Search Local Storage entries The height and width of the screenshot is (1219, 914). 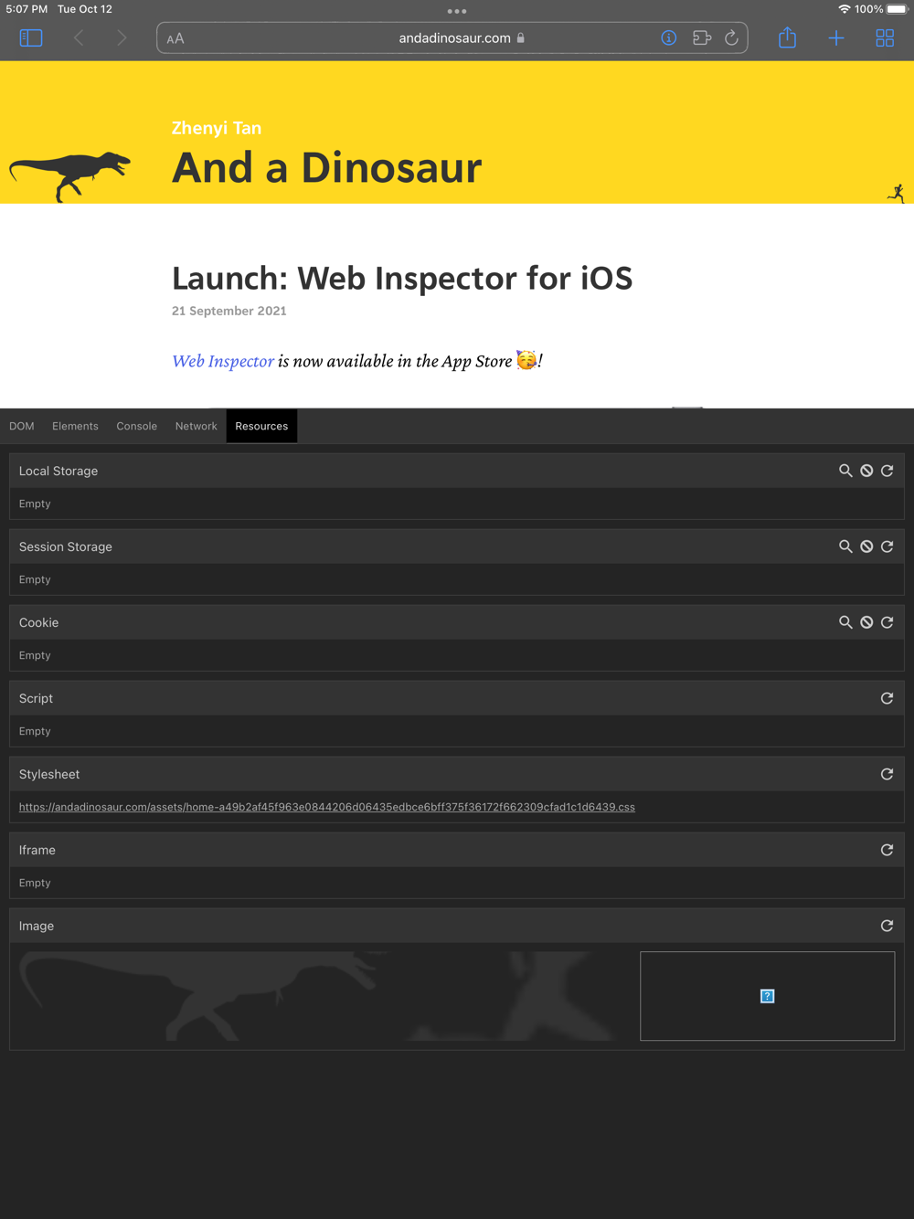pyautogui.click(x=845, y=471)
